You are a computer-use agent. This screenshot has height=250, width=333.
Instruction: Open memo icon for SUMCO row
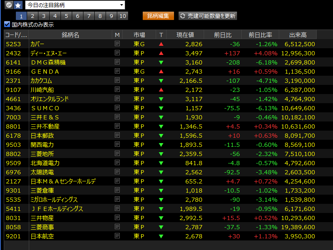[117, 108]
